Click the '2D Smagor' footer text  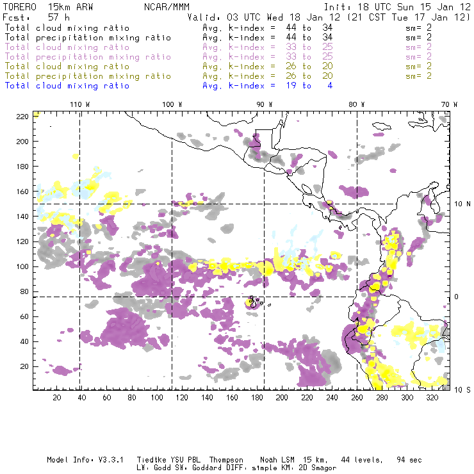[x=318, y=468]
